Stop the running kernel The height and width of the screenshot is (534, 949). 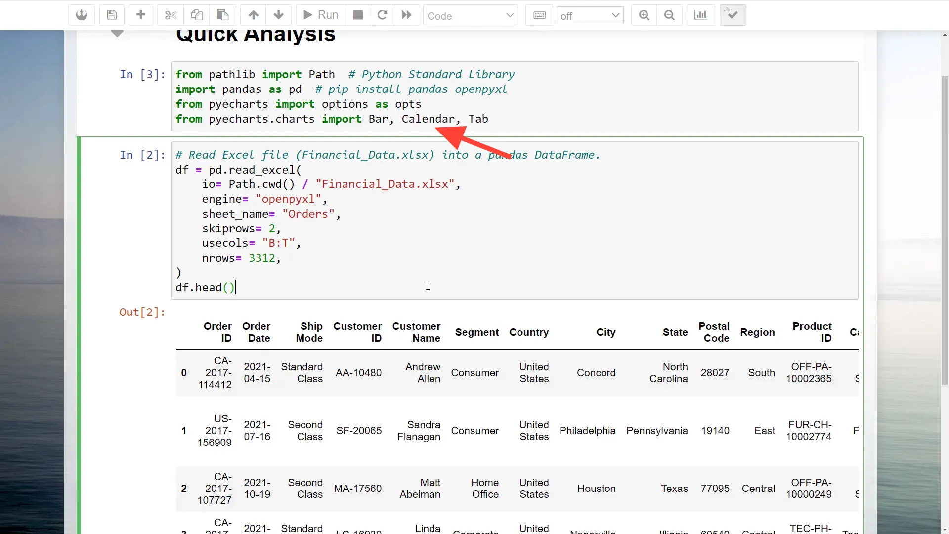[x=357, y=15]
